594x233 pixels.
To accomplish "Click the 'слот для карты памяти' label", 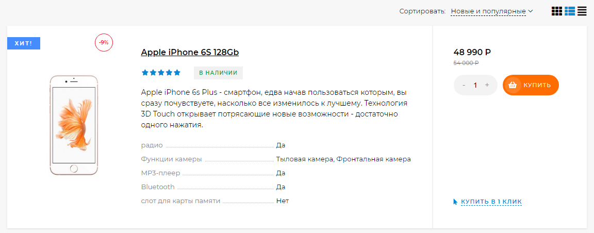I will [180, 201].
